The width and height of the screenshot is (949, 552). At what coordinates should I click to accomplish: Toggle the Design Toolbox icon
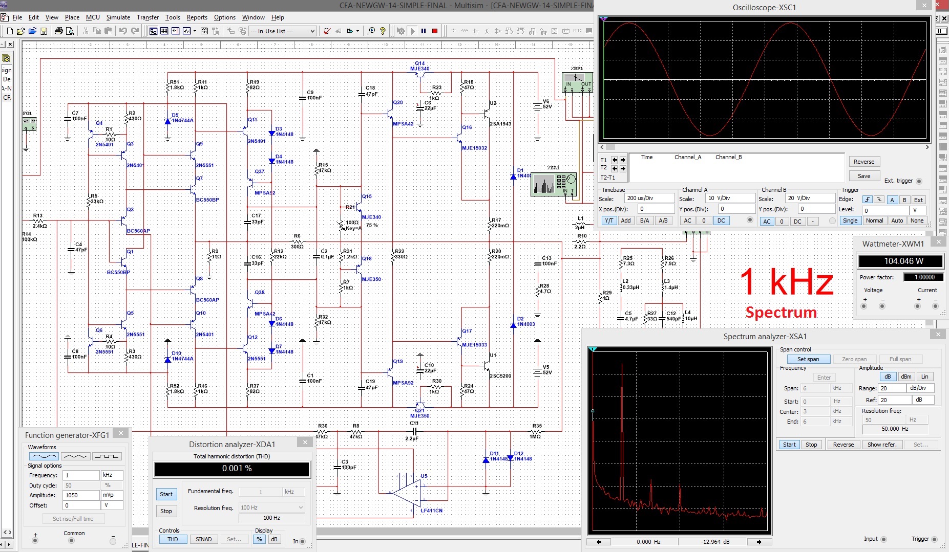coord(153,31)
